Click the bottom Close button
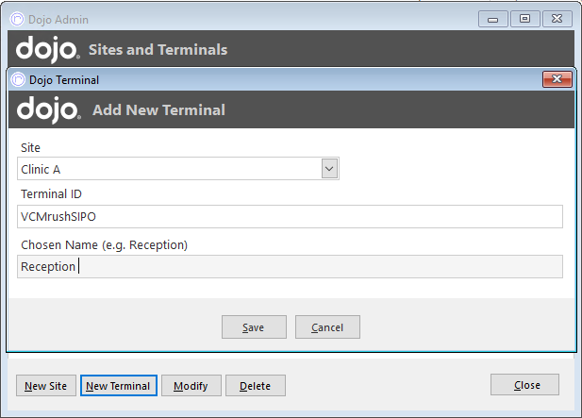This screenshot has height=418, width=582. pyautogui.click(x=524, y=385)
